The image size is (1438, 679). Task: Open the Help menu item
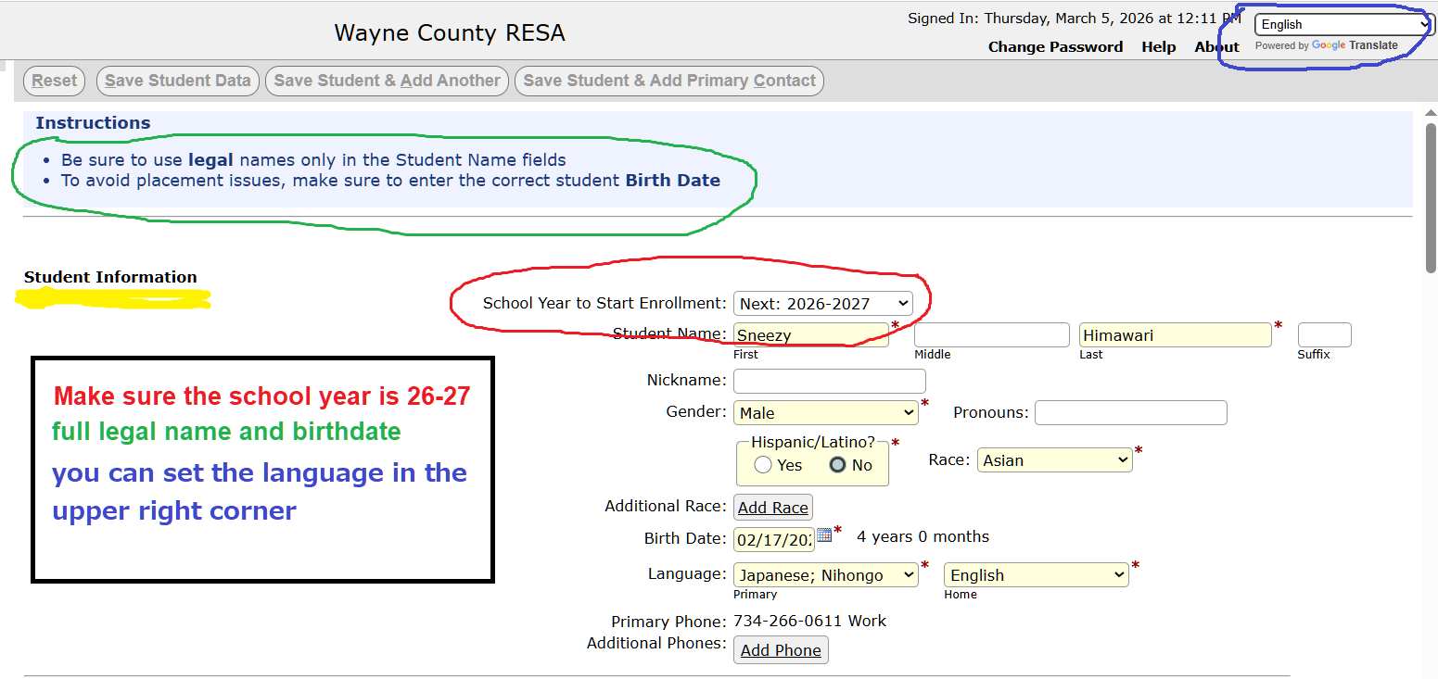coord(1158,47)
